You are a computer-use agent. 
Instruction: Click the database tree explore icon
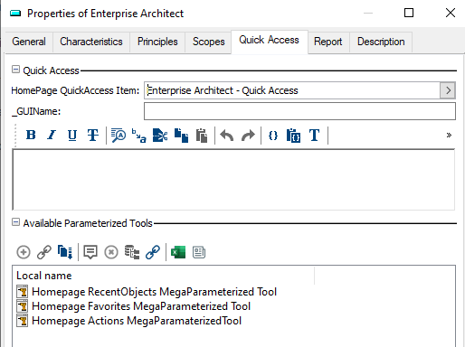[x=132, y=252]
